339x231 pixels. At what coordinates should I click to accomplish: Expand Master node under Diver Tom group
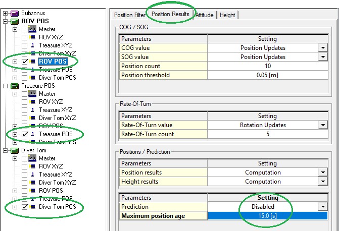(x=15, y=158)
